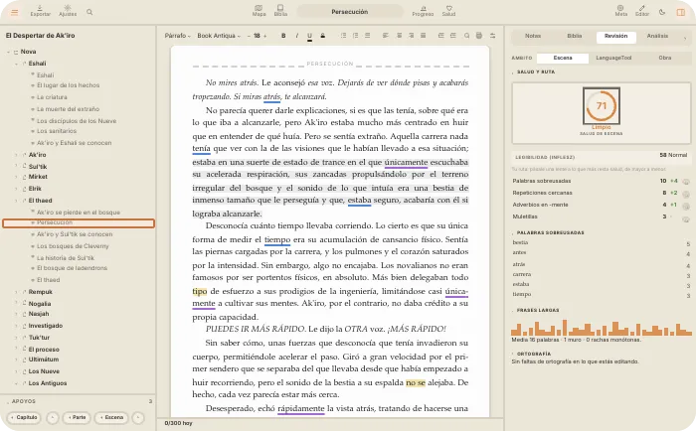This screenshot has height=431, width=696.
Task: Select scene 'Ak'iro y Sul'tik se conocen'
Action: coord(75,234)
